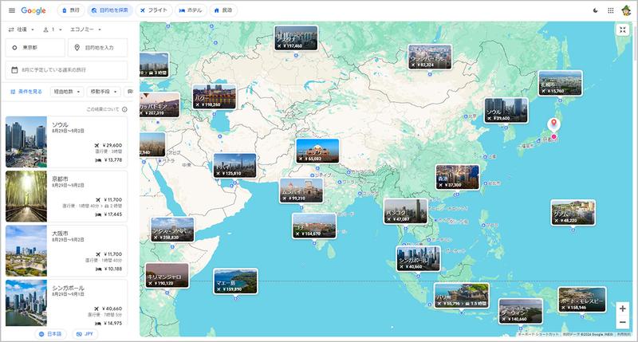Change currency with JPY button
Image resolution: width=638 pixels, height=342 pixels.
(85, 334)
